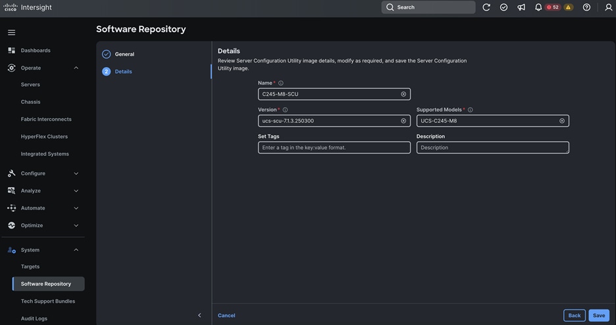
Task: Expand the Analyze section chevron
Action: pyautogui.click(x=76, y=191)
